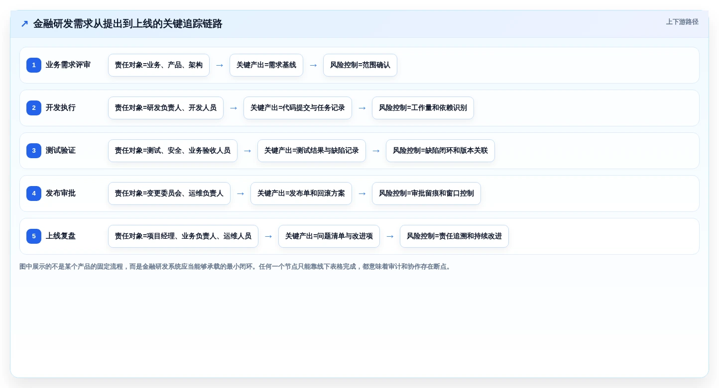Click the arrow icon beside the chain title
Screen dimensions: 719x388
24,24
